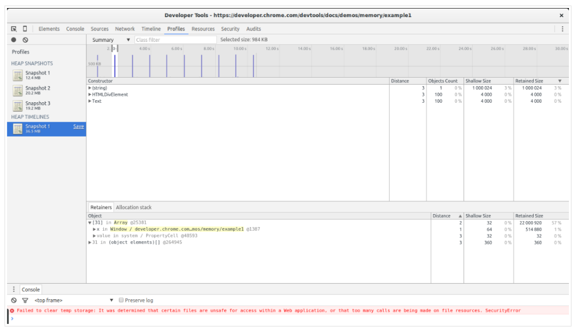Sort by upper Retained Size column header
The width and height of the screenshot is (578, 333).
tap(541, 81)
